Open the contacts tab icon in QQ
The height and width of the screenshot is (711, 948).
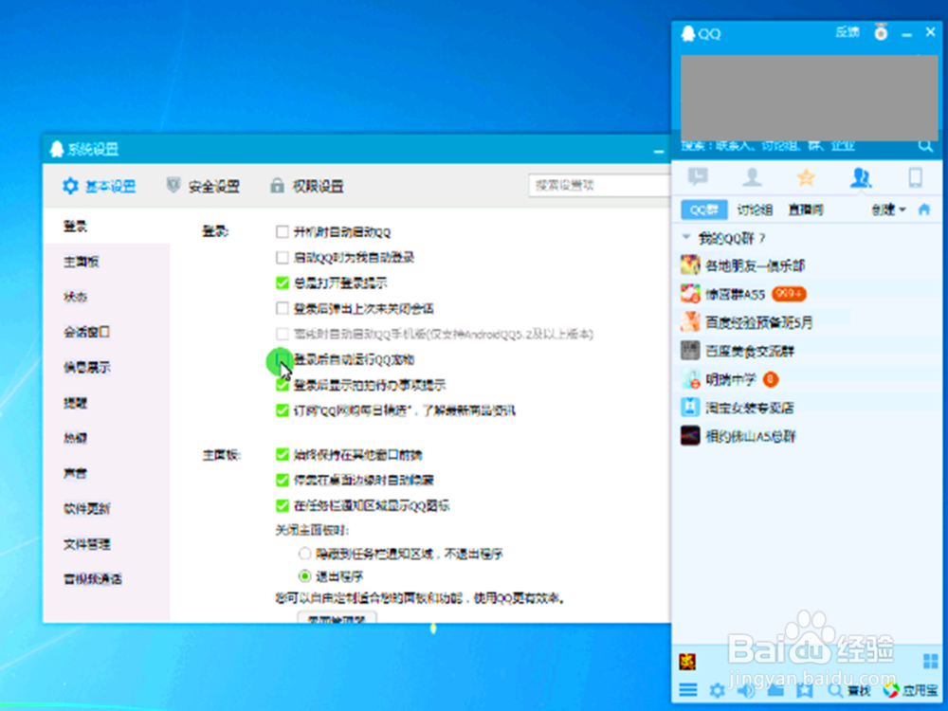(752, 177)
